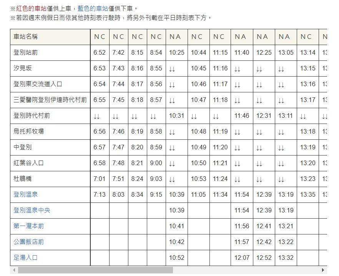The width and height of the screenshot is (339, 276).
Task: Click the 三愛醫院登別伊達時代村前 row label
Action: (50, 100)
